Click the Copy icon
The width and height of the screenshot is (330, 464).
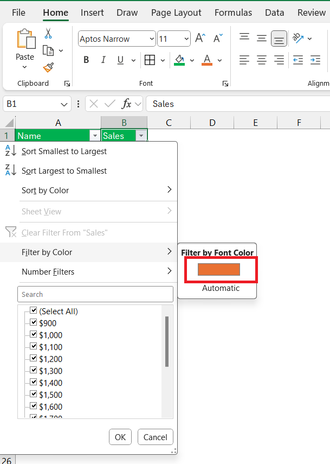coord(48,50)
